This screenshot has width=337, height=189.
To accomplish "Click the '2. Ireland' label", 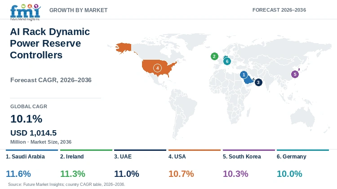I will (72, 157).
